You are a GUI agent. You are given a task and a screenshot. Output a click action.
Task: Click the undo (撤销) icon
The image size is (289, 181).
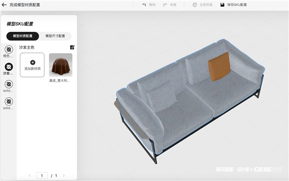point(144,5)
